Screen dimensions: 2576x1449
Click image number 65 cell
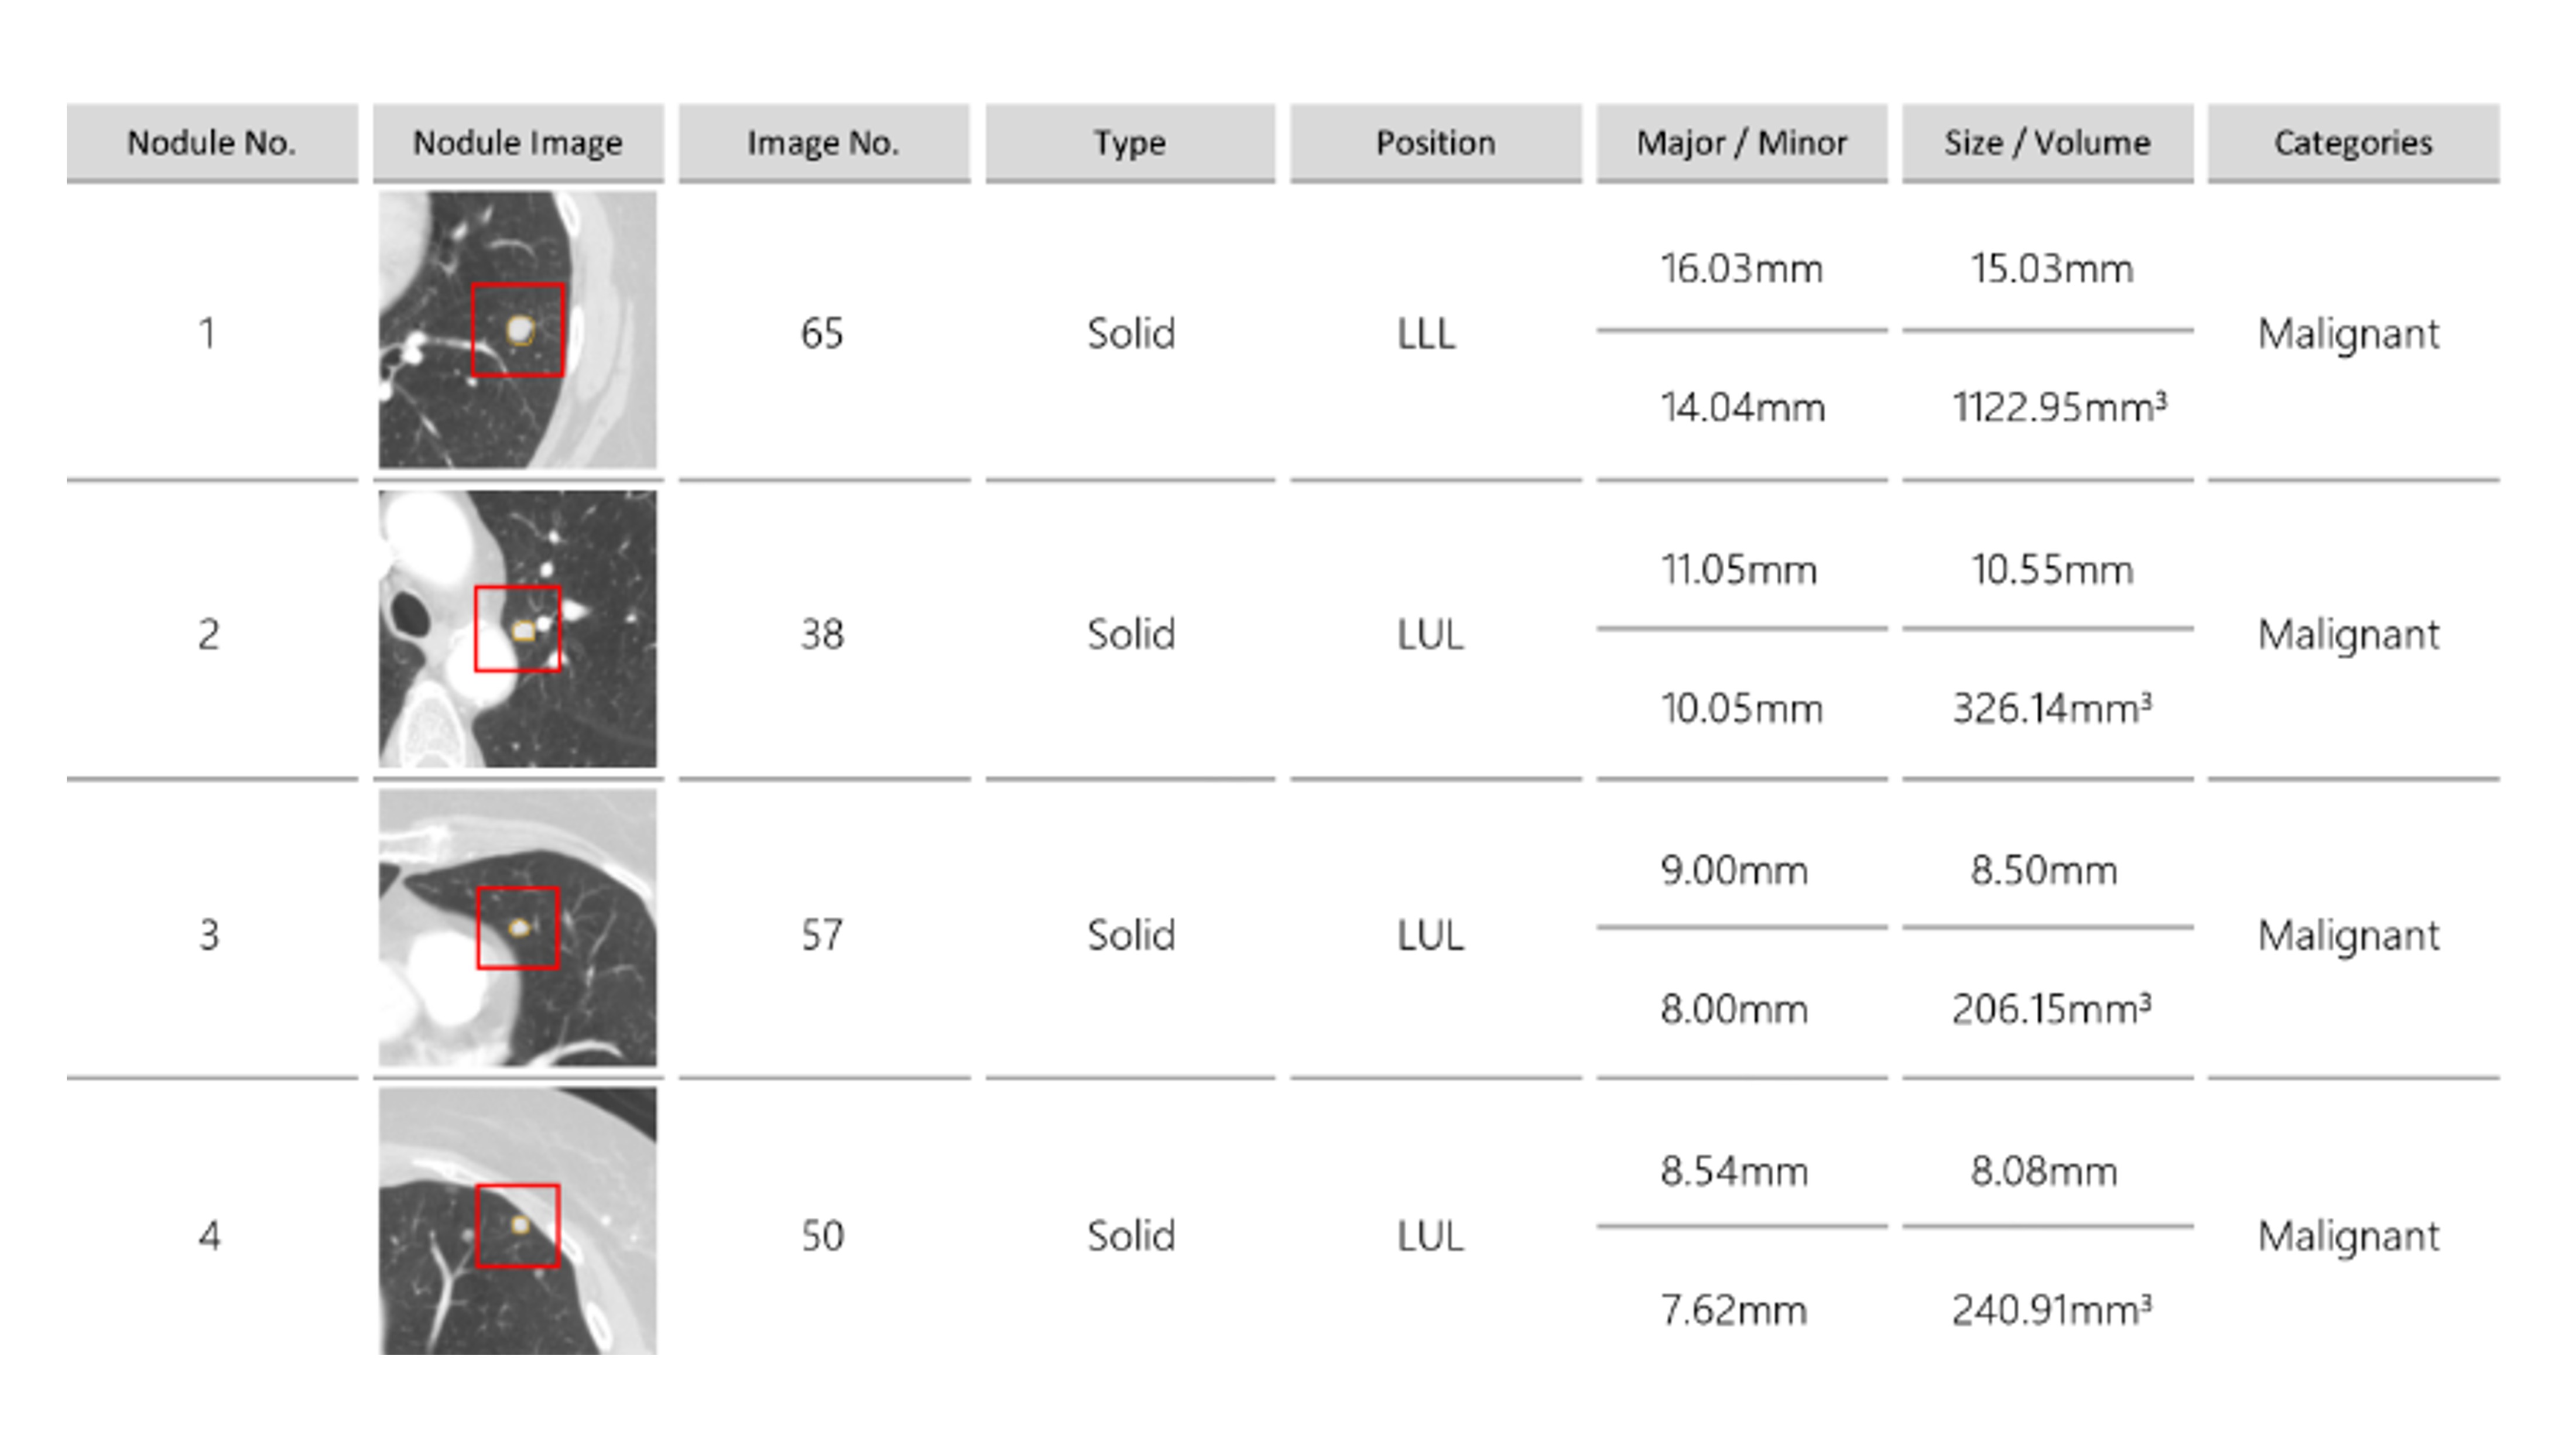pyautogui.click(x=822, y=333)
